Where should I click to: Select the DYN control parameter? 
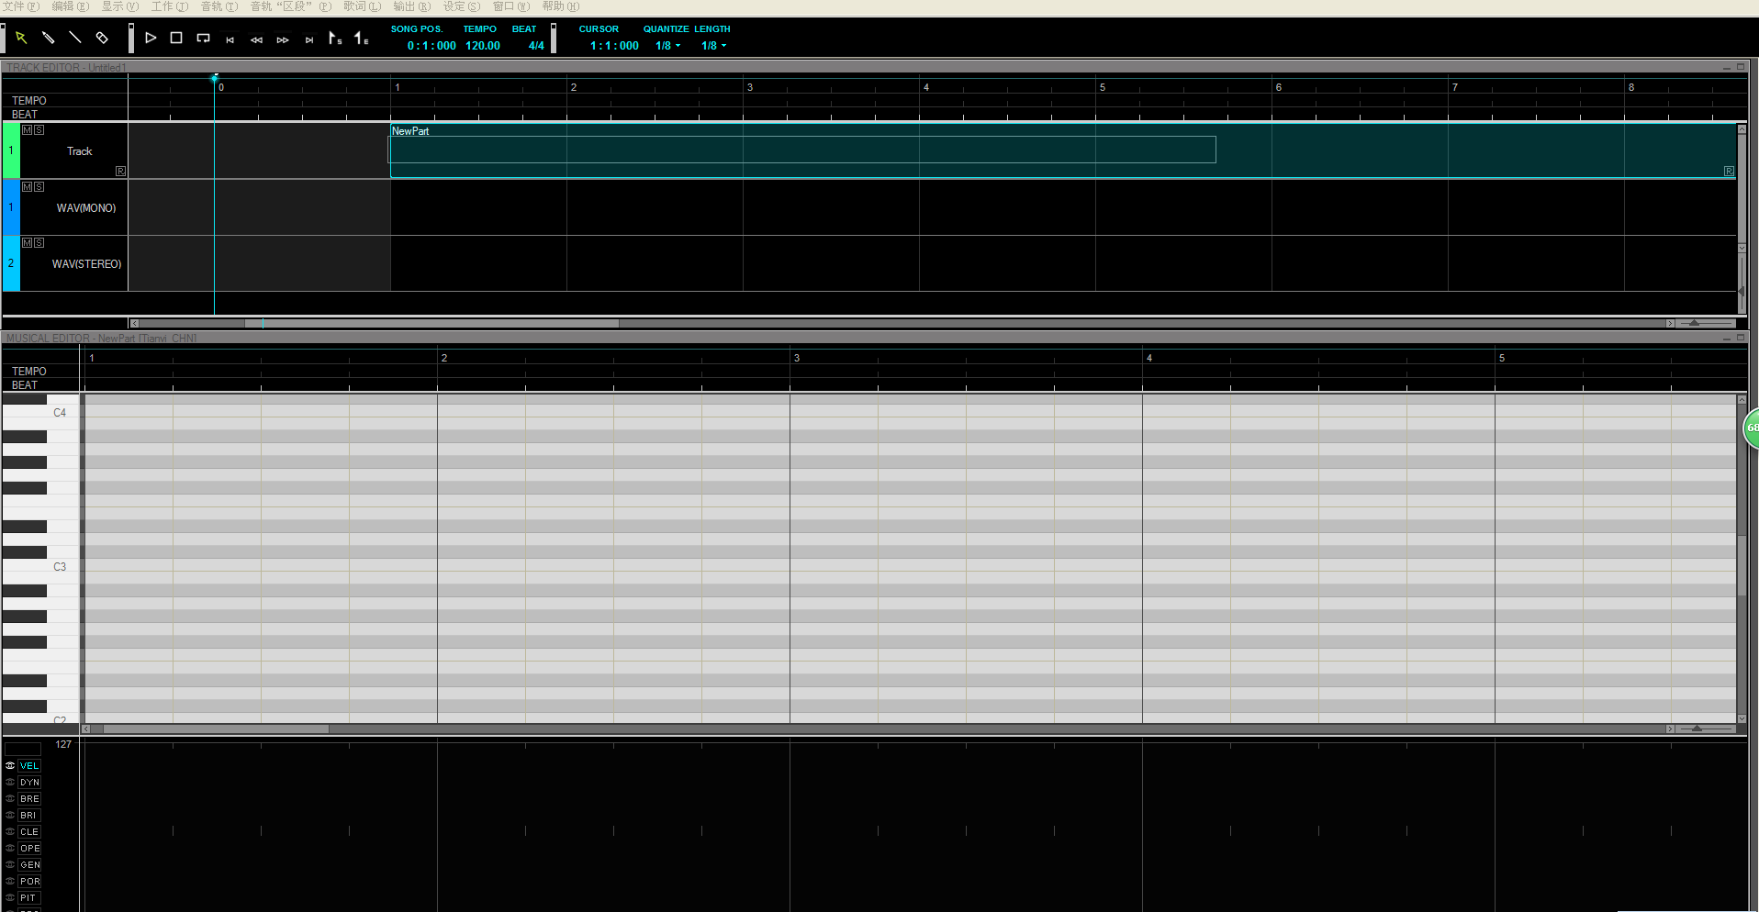click(x=29, y=783)
